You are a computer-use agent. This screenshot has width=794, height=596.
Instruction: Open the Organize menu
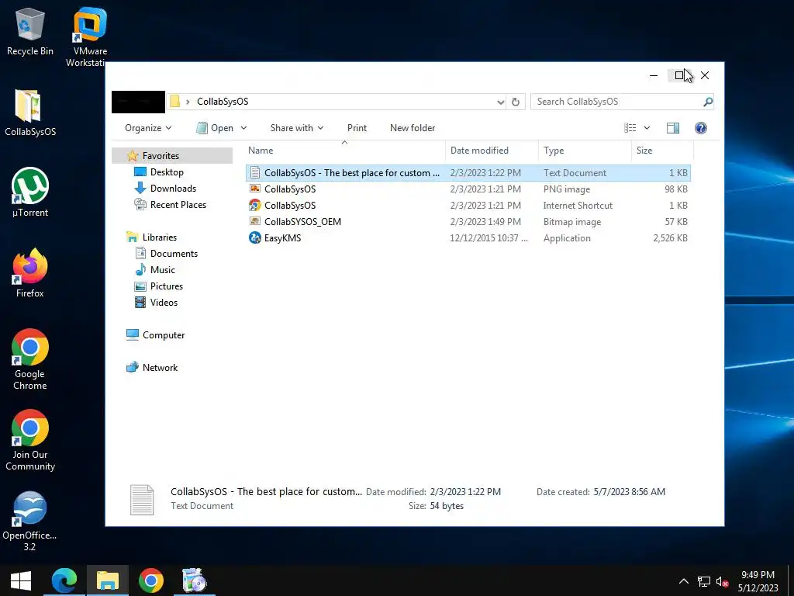pyautogui.click(x=148, y=128)
